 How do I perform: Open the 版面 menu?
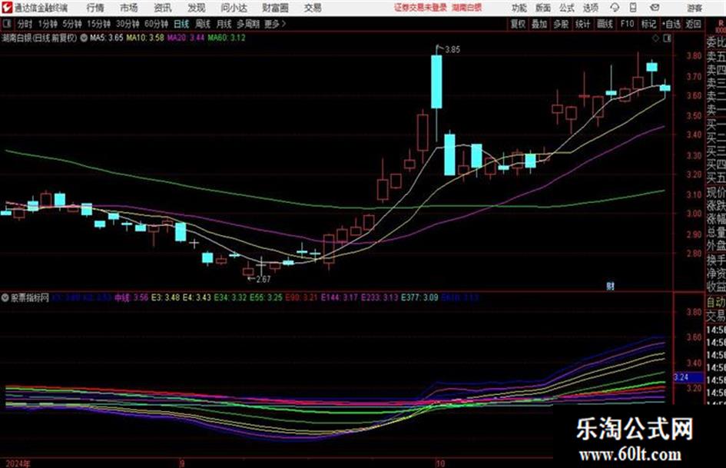pyautogui.click(x=542, y=8)
